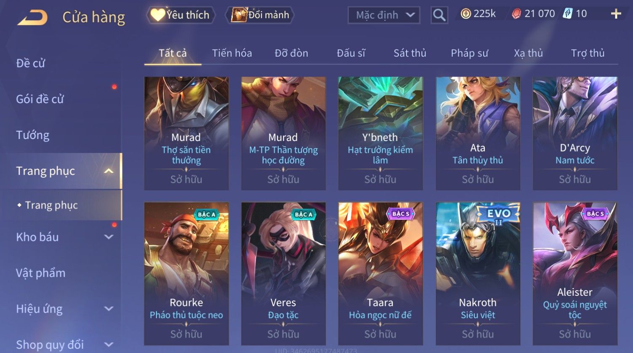The height and width of the screenshot is (353, 633).
Task: Open Gói đề cử sidebar item
Action: click(40, 99)
